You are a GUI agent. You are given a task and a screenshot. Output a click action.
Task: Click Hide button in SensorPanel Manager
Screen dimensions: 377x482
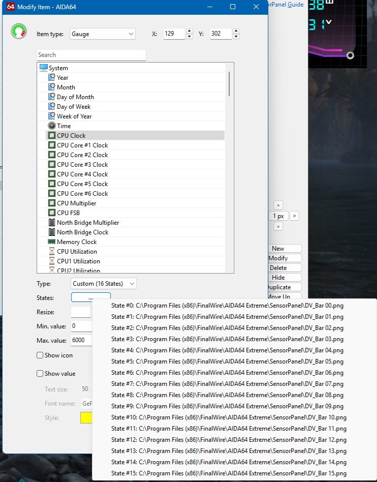[x=285, y=277]
